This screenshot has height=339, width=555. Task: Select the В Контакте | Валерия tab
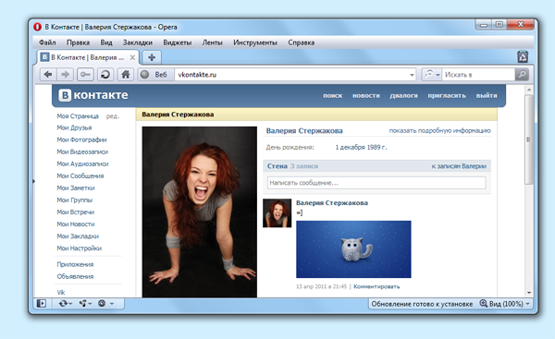[88, 57]
